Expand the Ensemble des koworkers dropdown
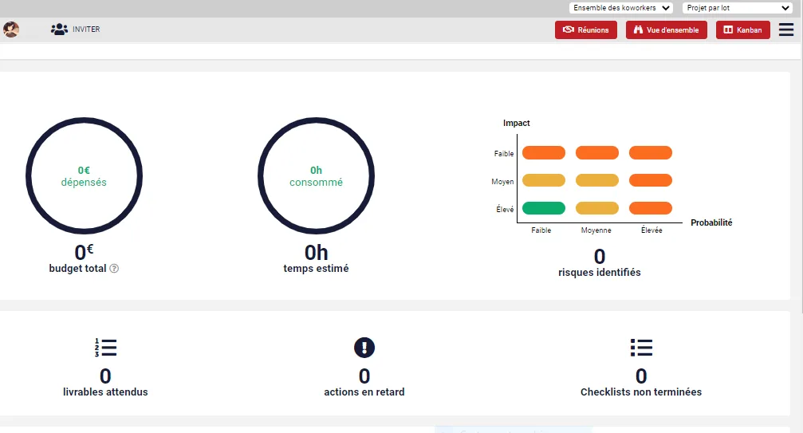The image size is (803, 433). pyautogui.click(x=621, y=8)
